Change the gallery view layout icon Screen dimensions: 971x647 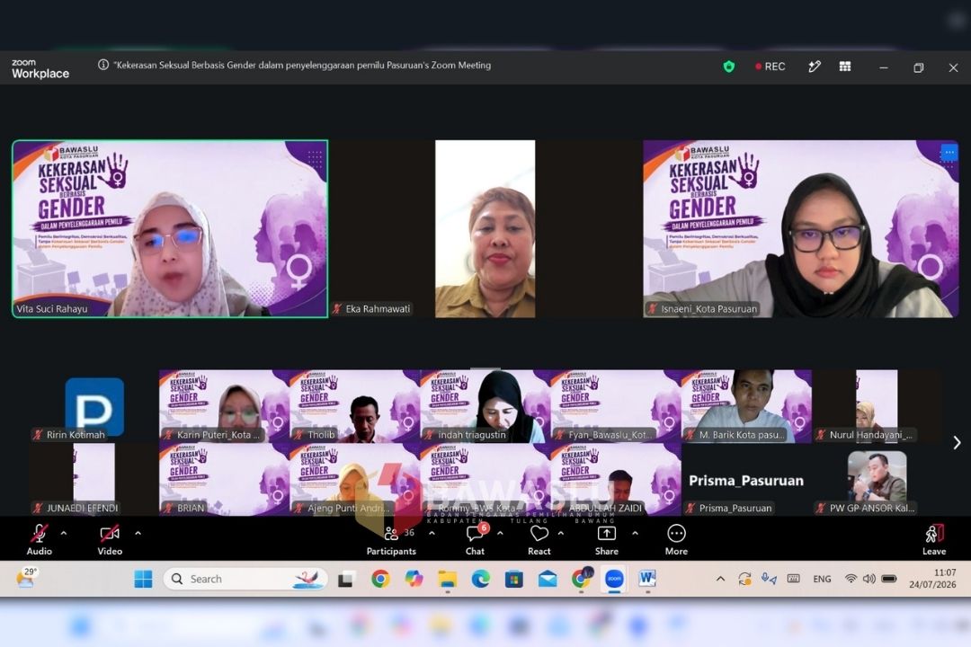844,66
